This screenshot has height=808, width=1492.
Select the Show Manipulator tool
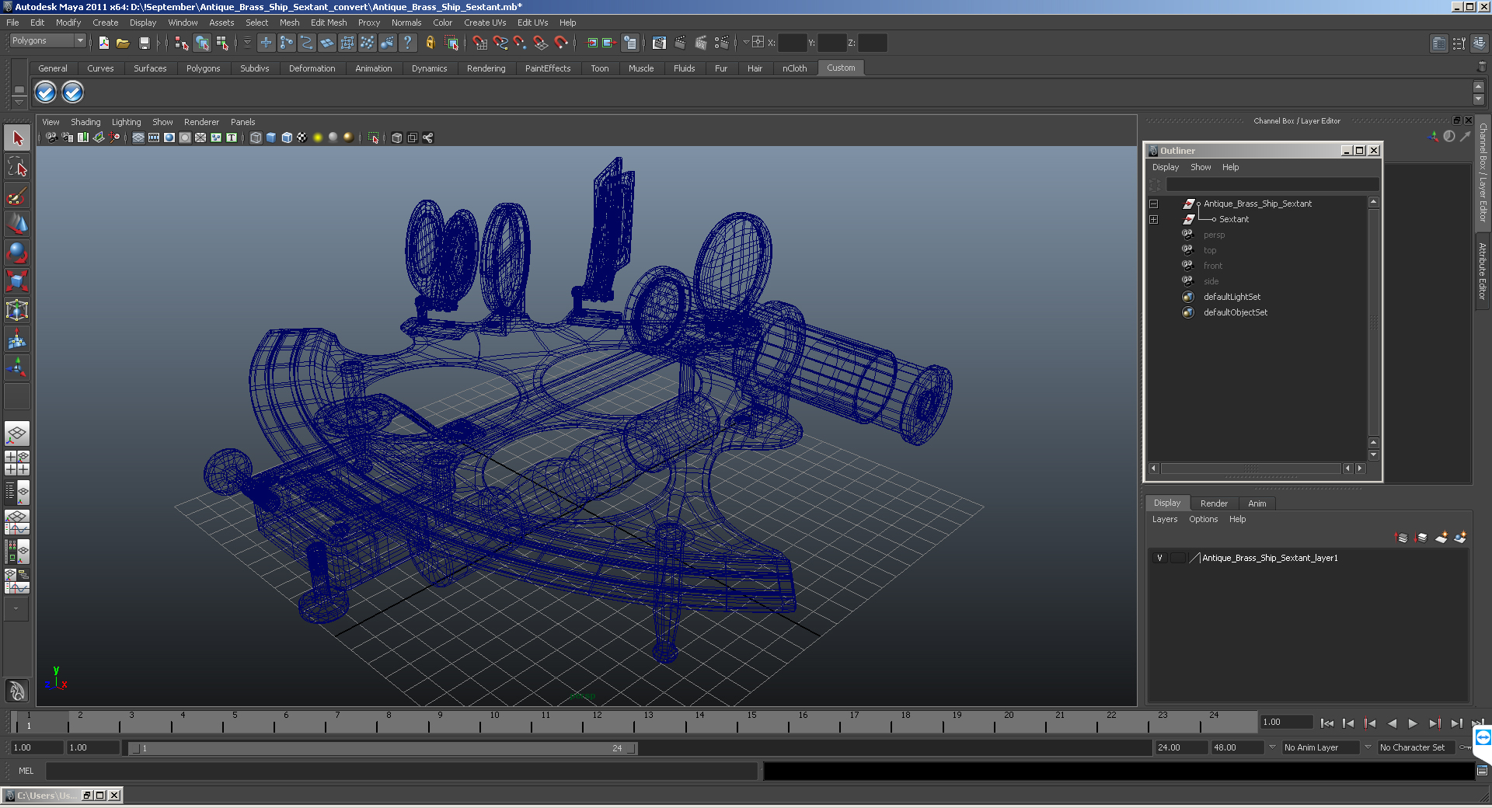(17, 366)
